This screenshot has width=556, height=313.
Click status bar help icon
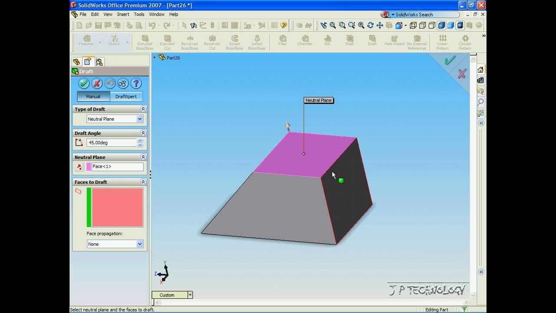pos(464,310)
